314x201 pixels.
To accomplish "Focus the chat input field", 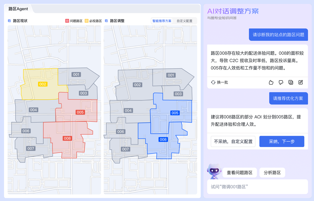I will 257,187.
